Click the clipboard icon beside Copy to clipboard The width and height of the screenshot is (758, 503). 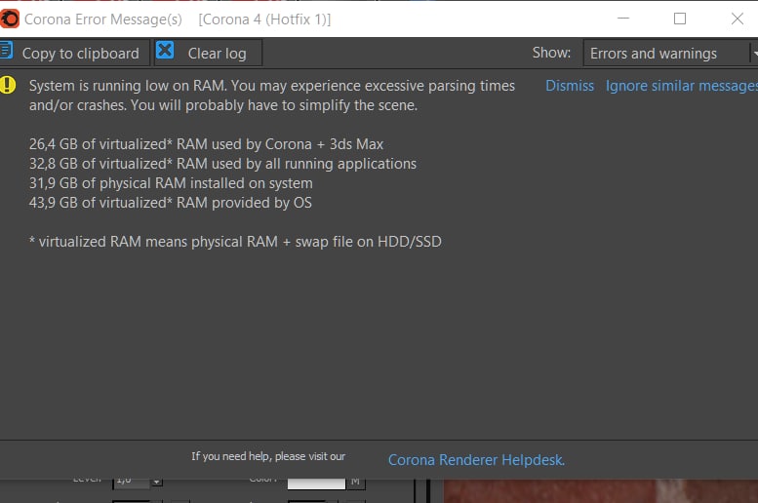(6, 50)
